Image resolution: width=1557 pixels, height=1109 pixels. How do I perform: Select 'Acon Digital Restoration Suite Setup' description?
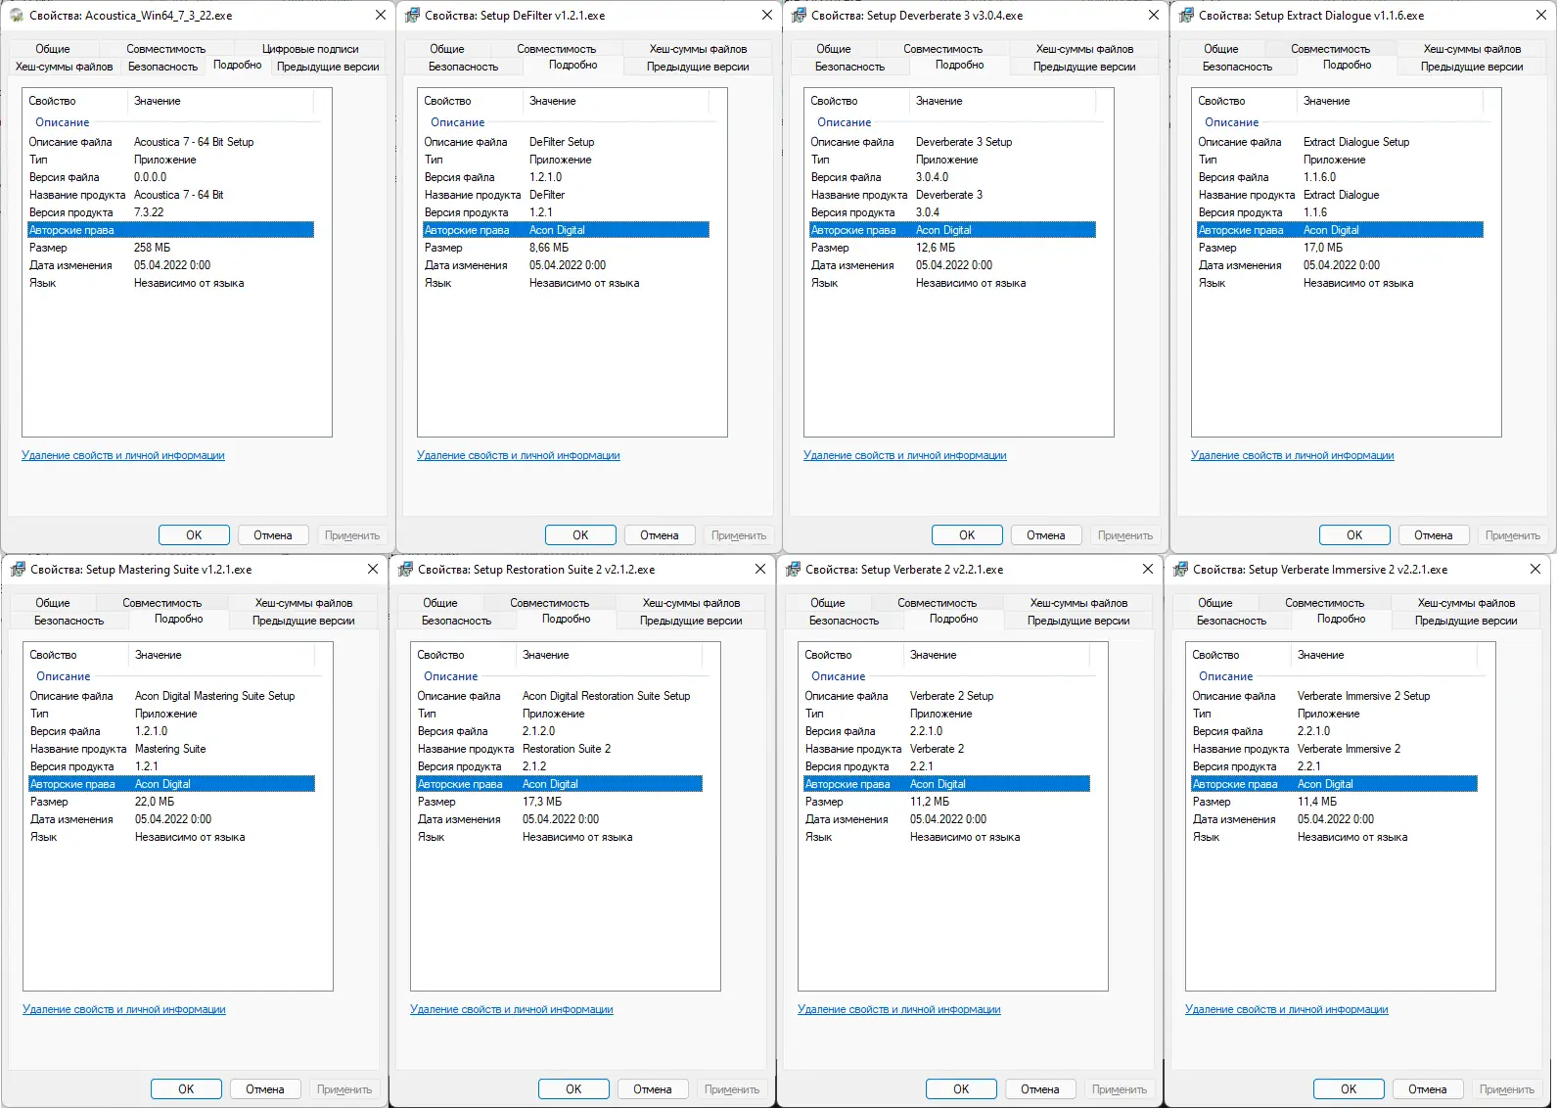[x=607, y=696]
